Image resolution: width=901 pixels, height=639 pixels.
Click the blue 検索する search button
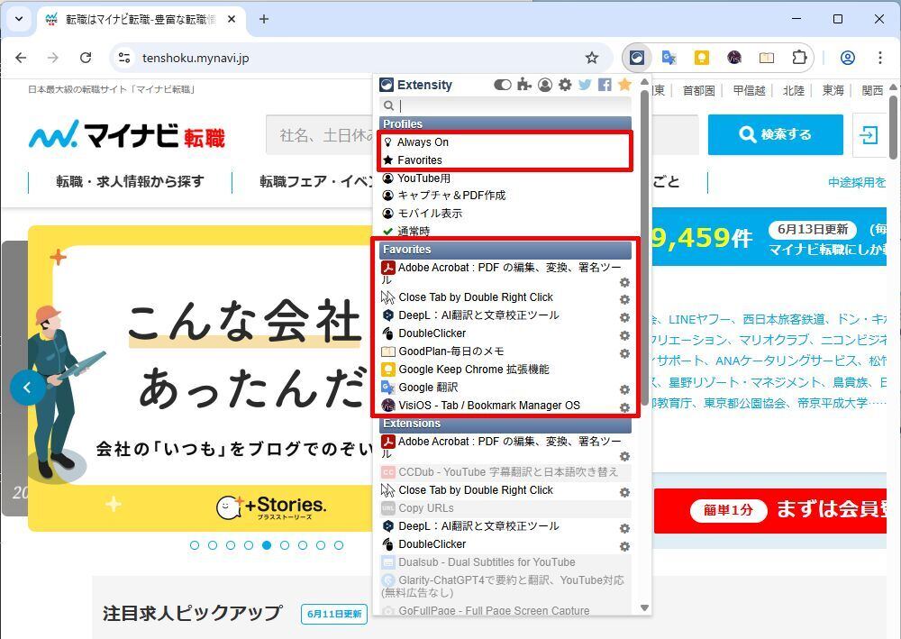(775, 134)
